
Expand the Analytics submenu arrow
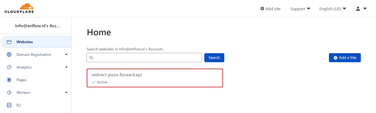(66, 67)
